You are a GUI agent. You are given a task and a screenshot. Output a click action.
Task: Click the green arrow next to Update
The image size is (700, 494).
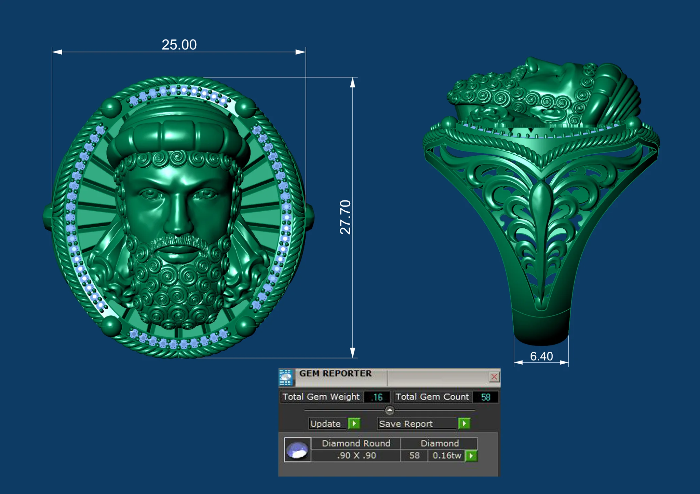tap(354, 424)
